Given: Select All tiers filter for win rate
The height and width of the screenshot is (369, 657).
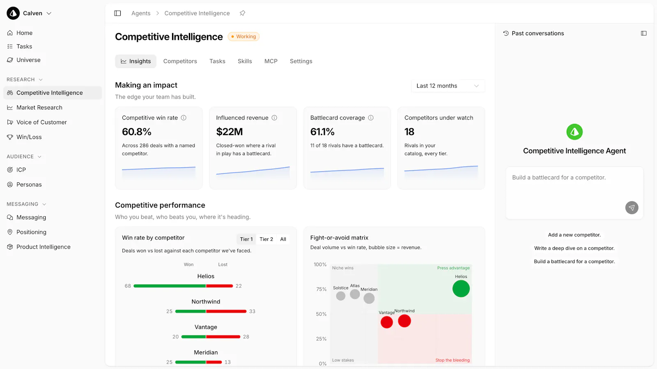Looking at the screenshot, I should tap(283, 239).
